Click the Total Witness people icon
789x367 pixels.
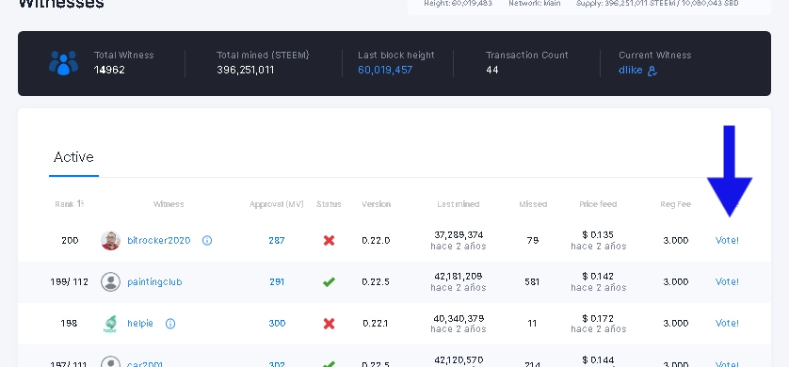click(63, 63)
